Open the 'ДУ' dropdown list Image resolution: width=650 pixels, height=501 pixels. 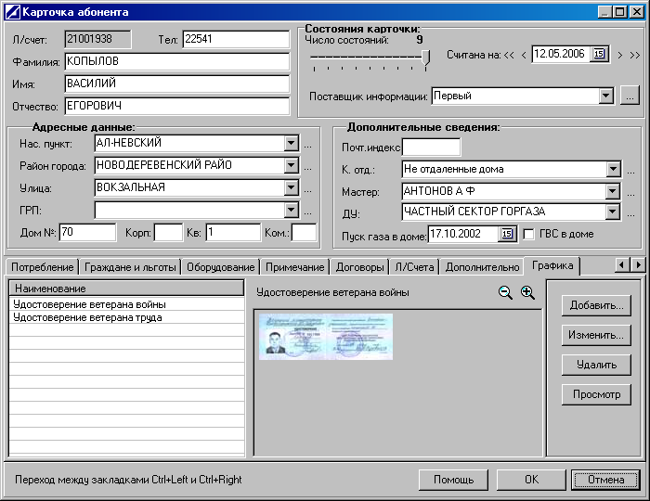click(612, 212)
